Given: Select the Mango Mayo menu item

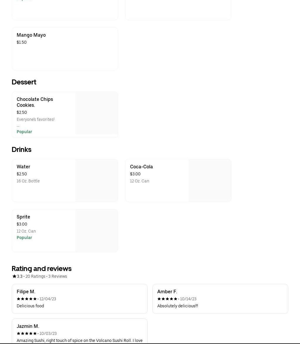Looking at the screenshot, I should (x=31, y=35).
